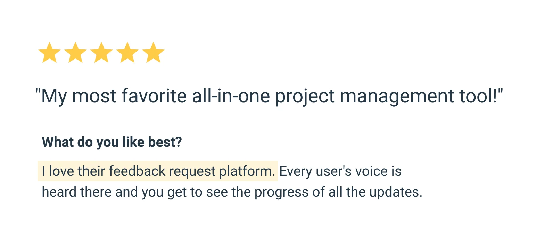
Task: Click the text "Every user's voice is"
Action: tap(340, 171)
